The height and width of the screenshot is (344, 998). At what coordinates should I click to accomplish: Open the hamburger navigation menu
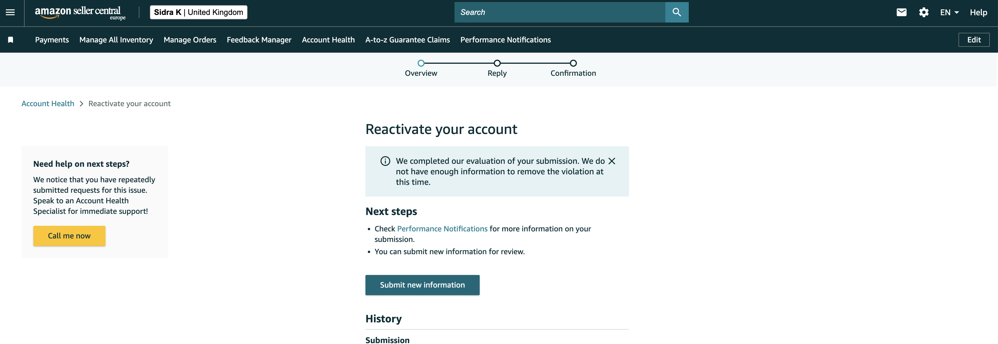11,12
